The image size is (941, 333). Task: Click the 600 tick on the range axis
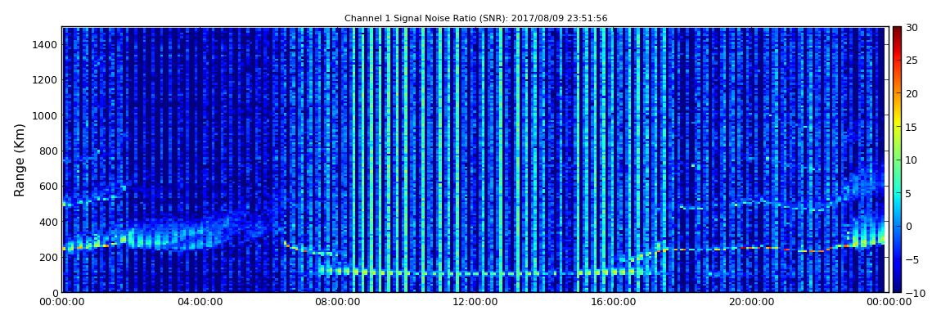48,186
